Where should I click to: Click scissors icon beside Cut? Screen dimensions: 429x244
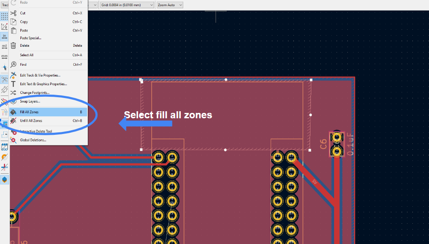13,13
